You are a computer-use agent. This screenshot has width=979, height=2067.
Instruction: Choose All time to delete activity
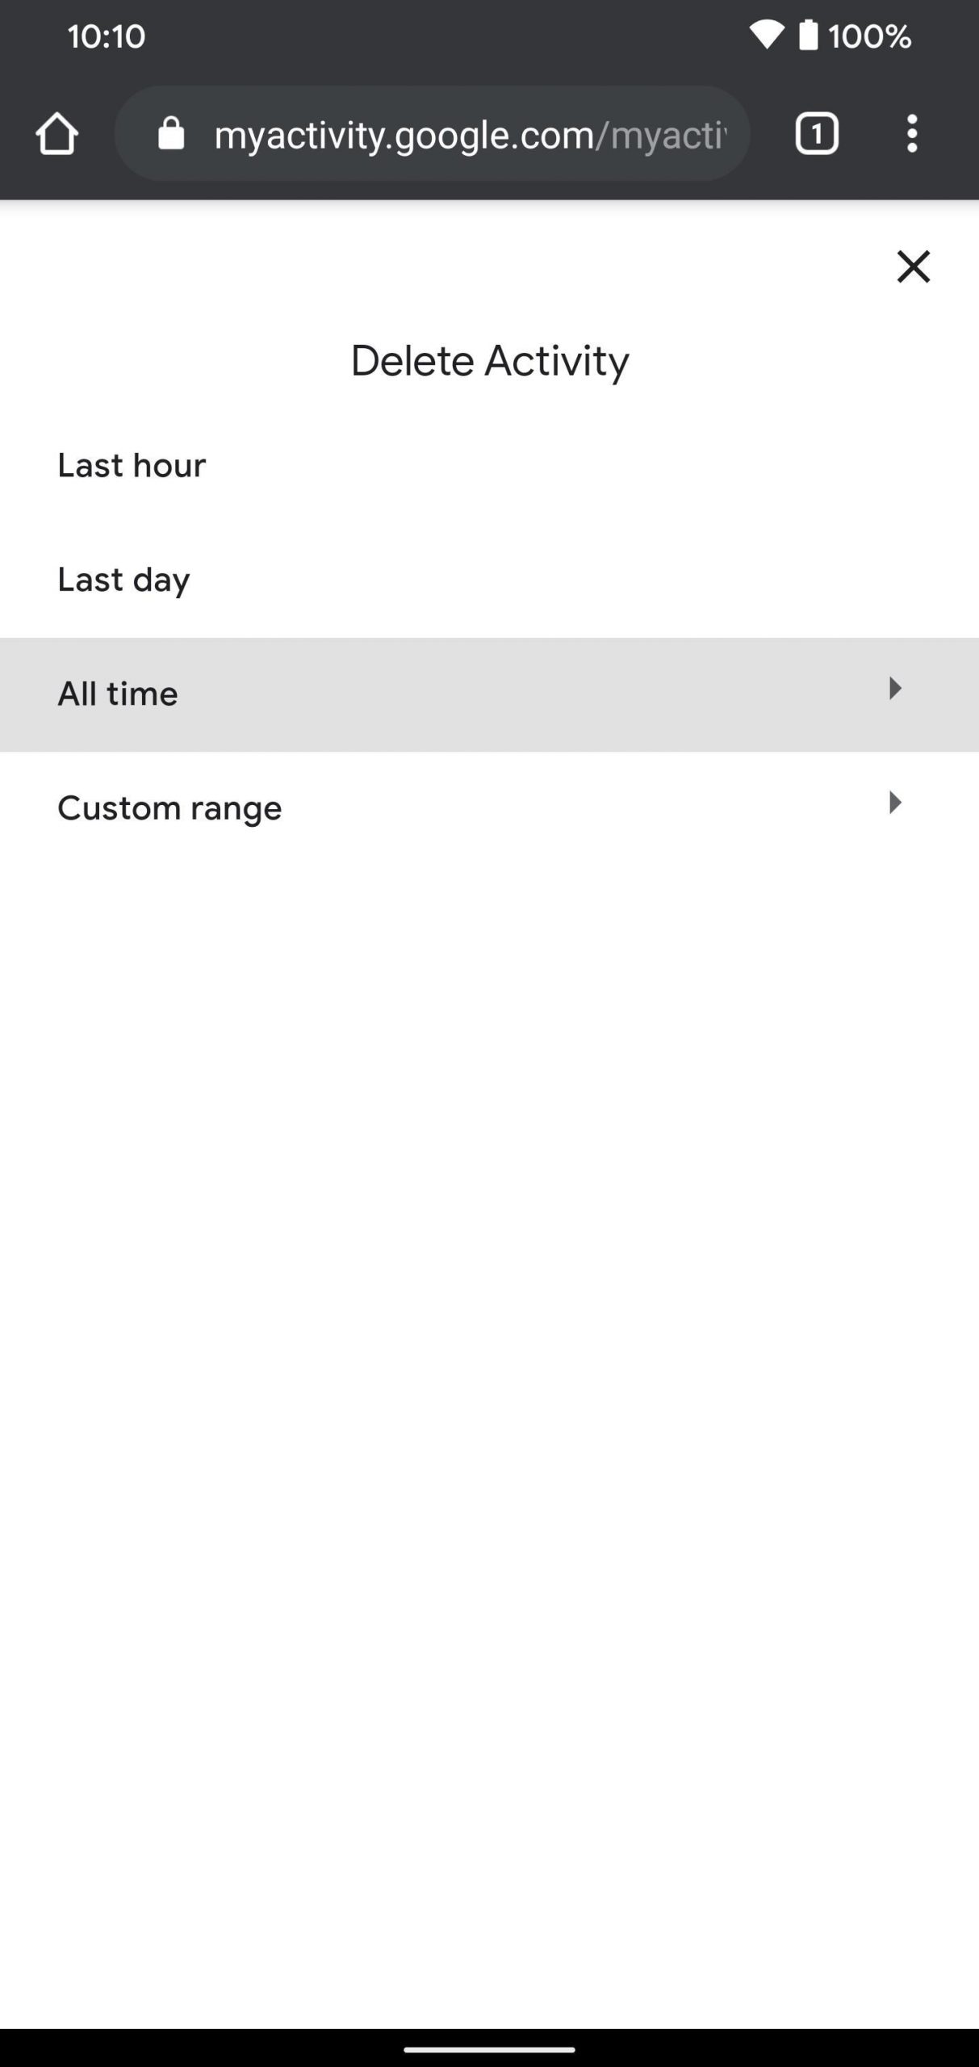coord(118,694)
